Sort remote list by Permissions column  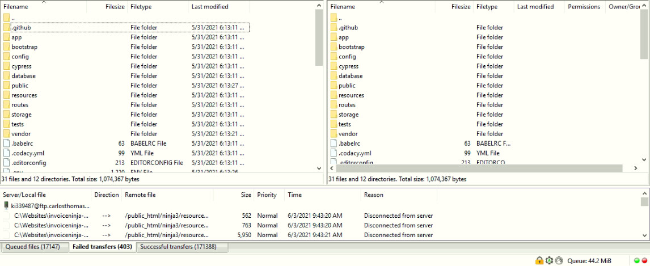[584, 7]
